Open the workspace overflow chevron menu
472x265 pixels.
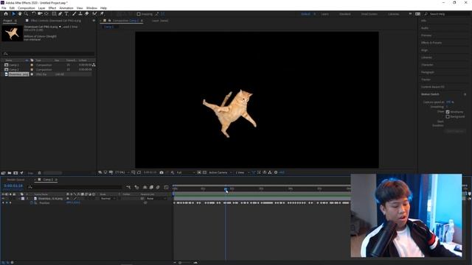(410, 14)
